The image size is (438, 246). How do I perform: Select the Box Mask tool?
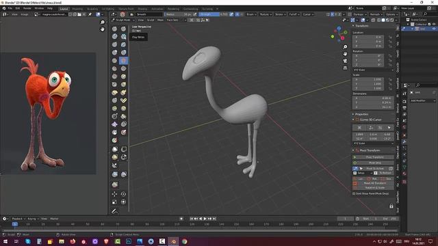pyautogui.click(x=114, y=149)
